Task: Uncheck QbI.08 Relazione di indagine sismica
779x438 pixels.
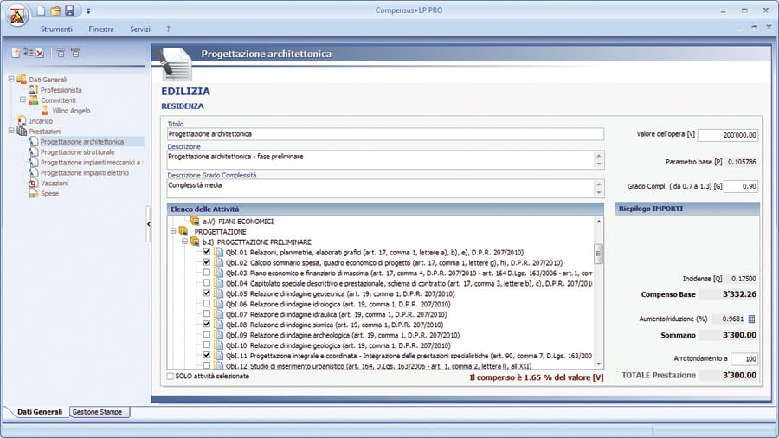Action: (x=207, y=324)
